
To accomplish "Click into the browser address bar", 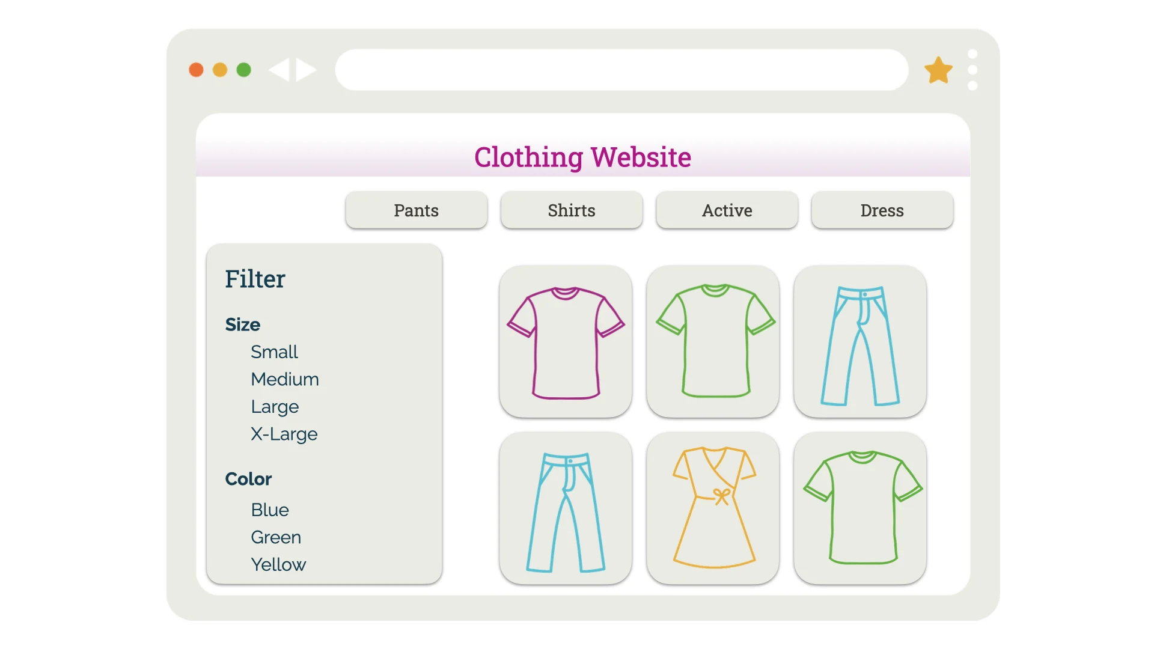I will (x=621, y=70).
